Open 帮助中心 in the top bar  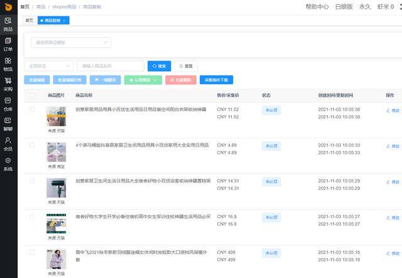[317, 7]
